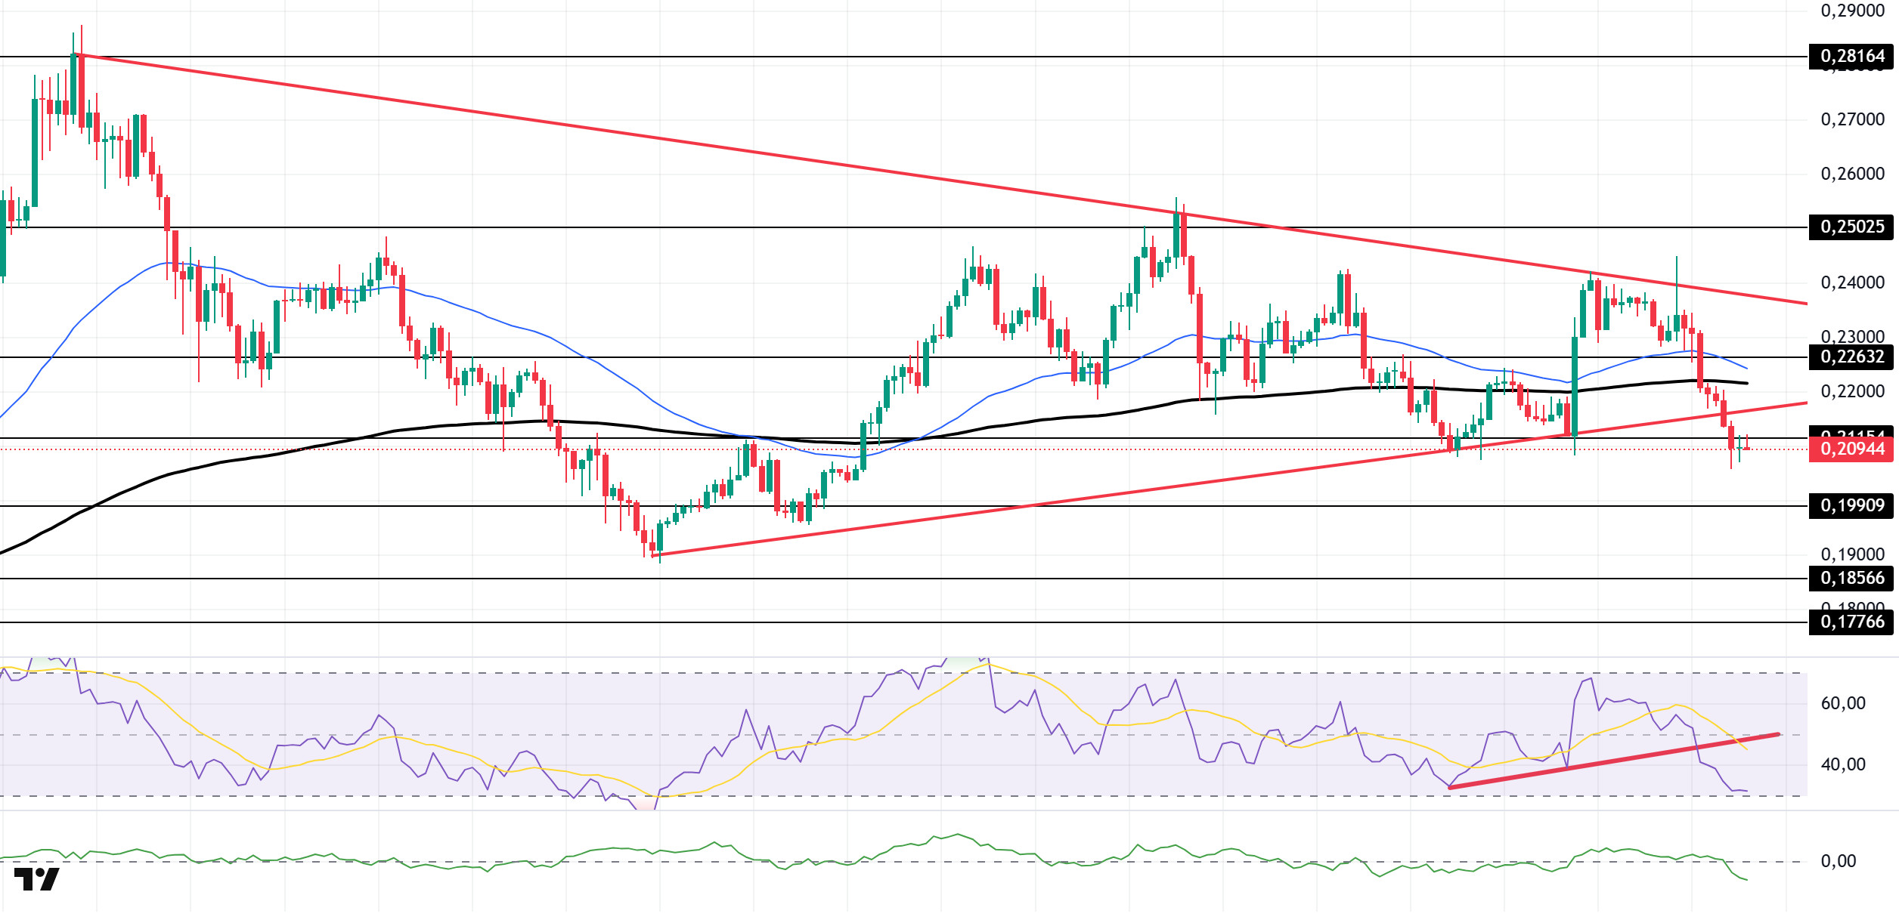Click the RSI 60,00 axis value
1899x923 pixels.
click(x=1843, y=704)
